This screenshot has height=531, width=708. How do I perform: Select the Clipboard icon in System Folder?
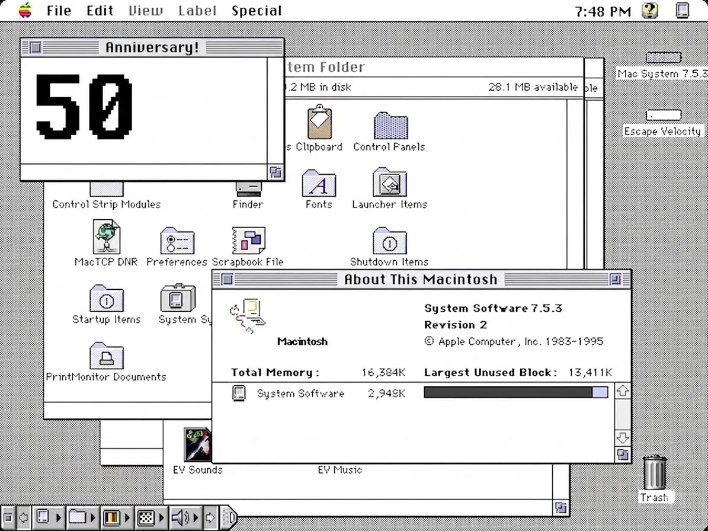pos(320,124)
